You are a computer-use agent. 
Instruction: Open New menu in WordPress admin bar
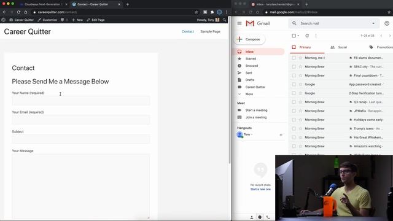(77, 20)
